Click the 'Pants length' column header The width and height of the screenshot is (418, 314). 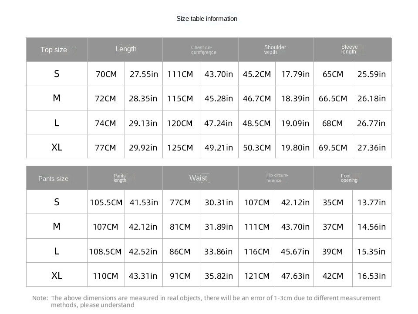coord(120,178)
